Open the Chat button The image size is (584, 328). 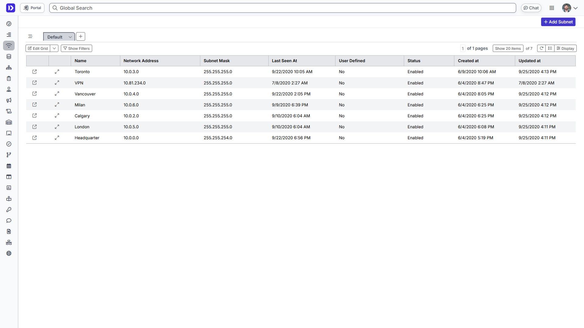(531, 8)
